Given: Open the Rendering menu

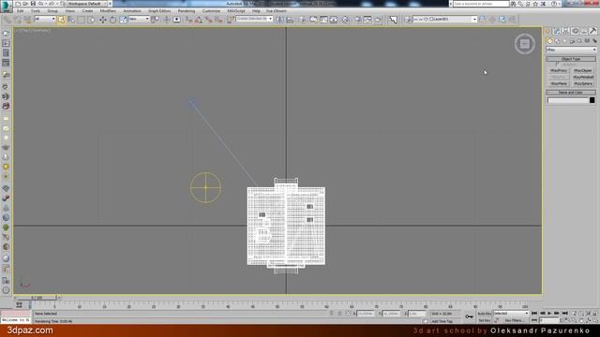Looking at the screenshot, I should [x=187, y=10].
